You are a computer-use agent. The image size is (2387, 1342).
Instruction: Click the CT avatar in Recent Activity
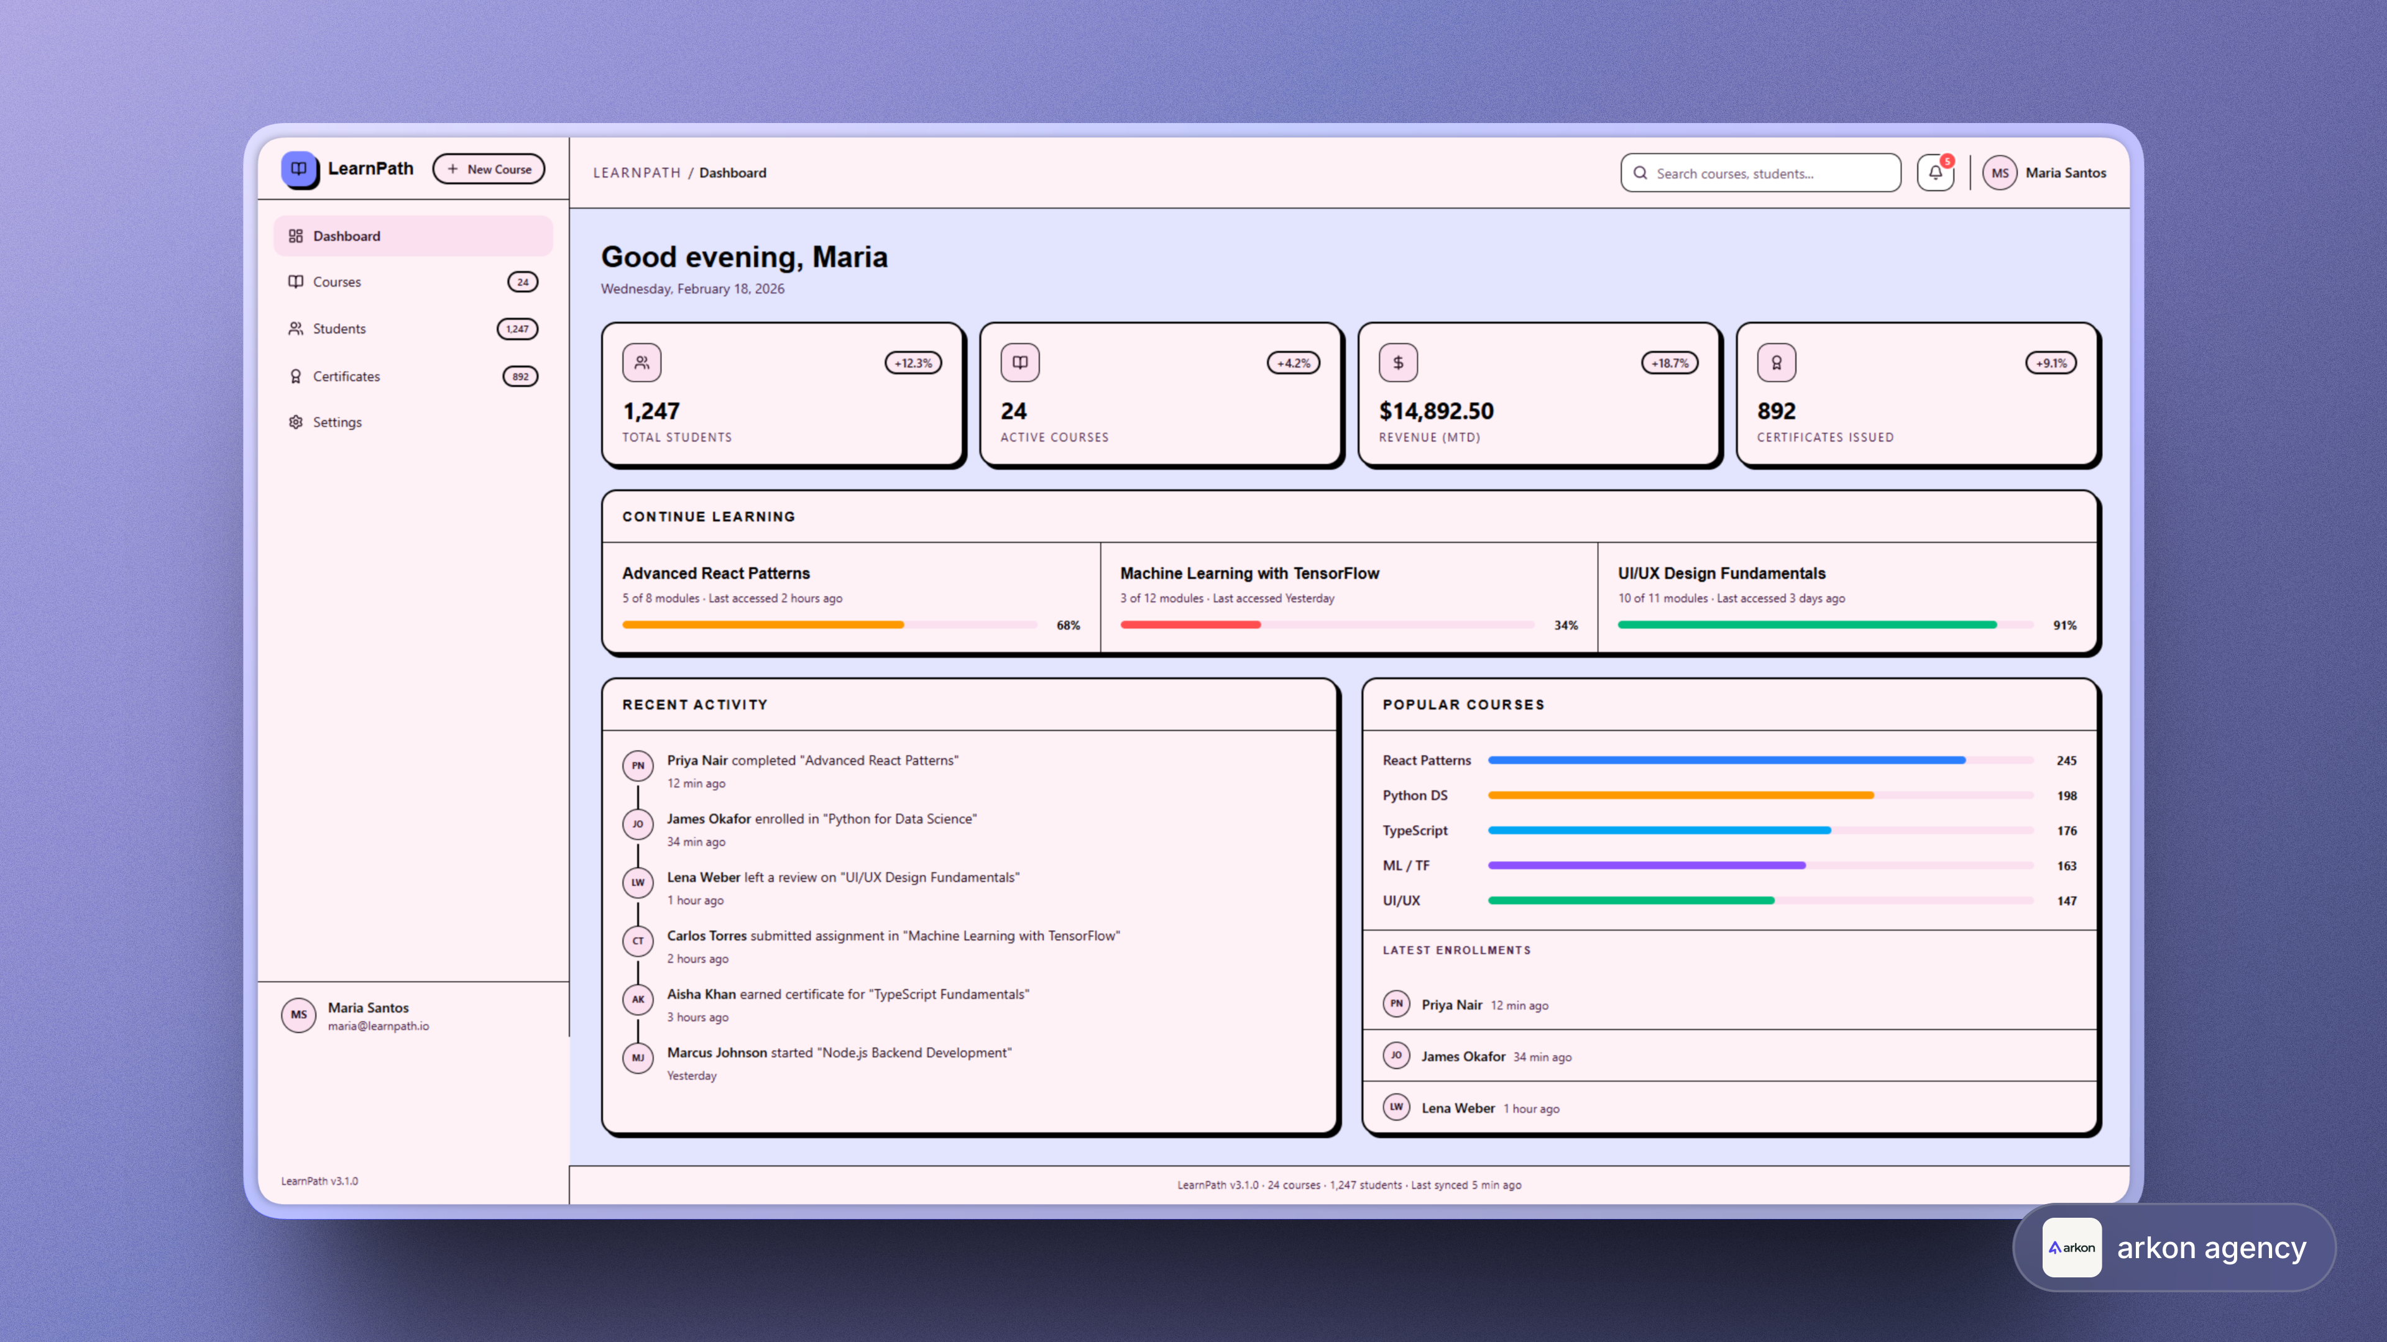coord(638,941)
